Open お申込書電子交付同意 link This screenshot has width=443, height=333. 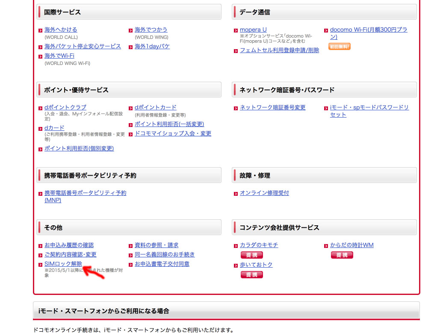pyautogui.click(x=162, y=264)
